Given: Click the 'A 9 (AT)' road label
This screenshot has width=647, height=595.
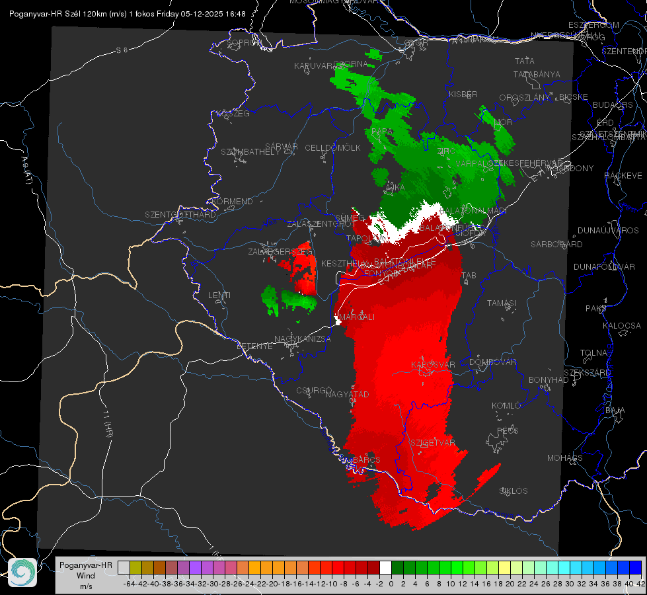Looking at the screenshot, I should click(26, 171).
